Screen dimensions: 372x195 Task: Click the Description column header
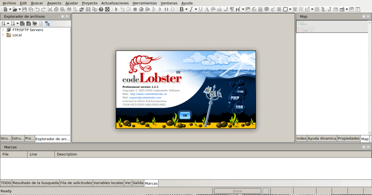pos(213,154)
